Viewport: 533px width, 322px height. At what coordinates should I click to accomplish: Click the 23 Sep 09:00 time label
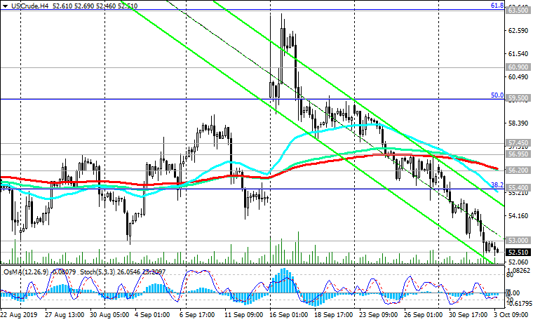(x=378, y=315)
